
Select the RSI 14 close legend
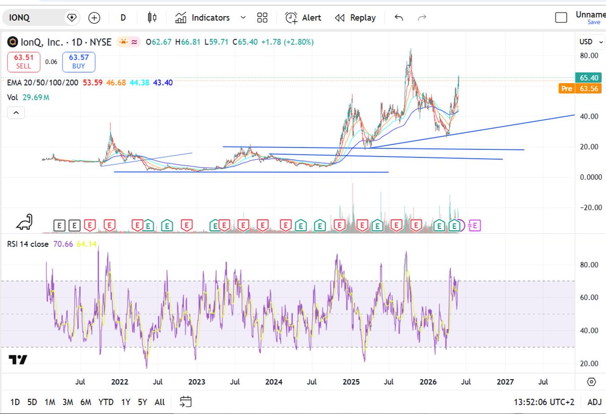28,244
